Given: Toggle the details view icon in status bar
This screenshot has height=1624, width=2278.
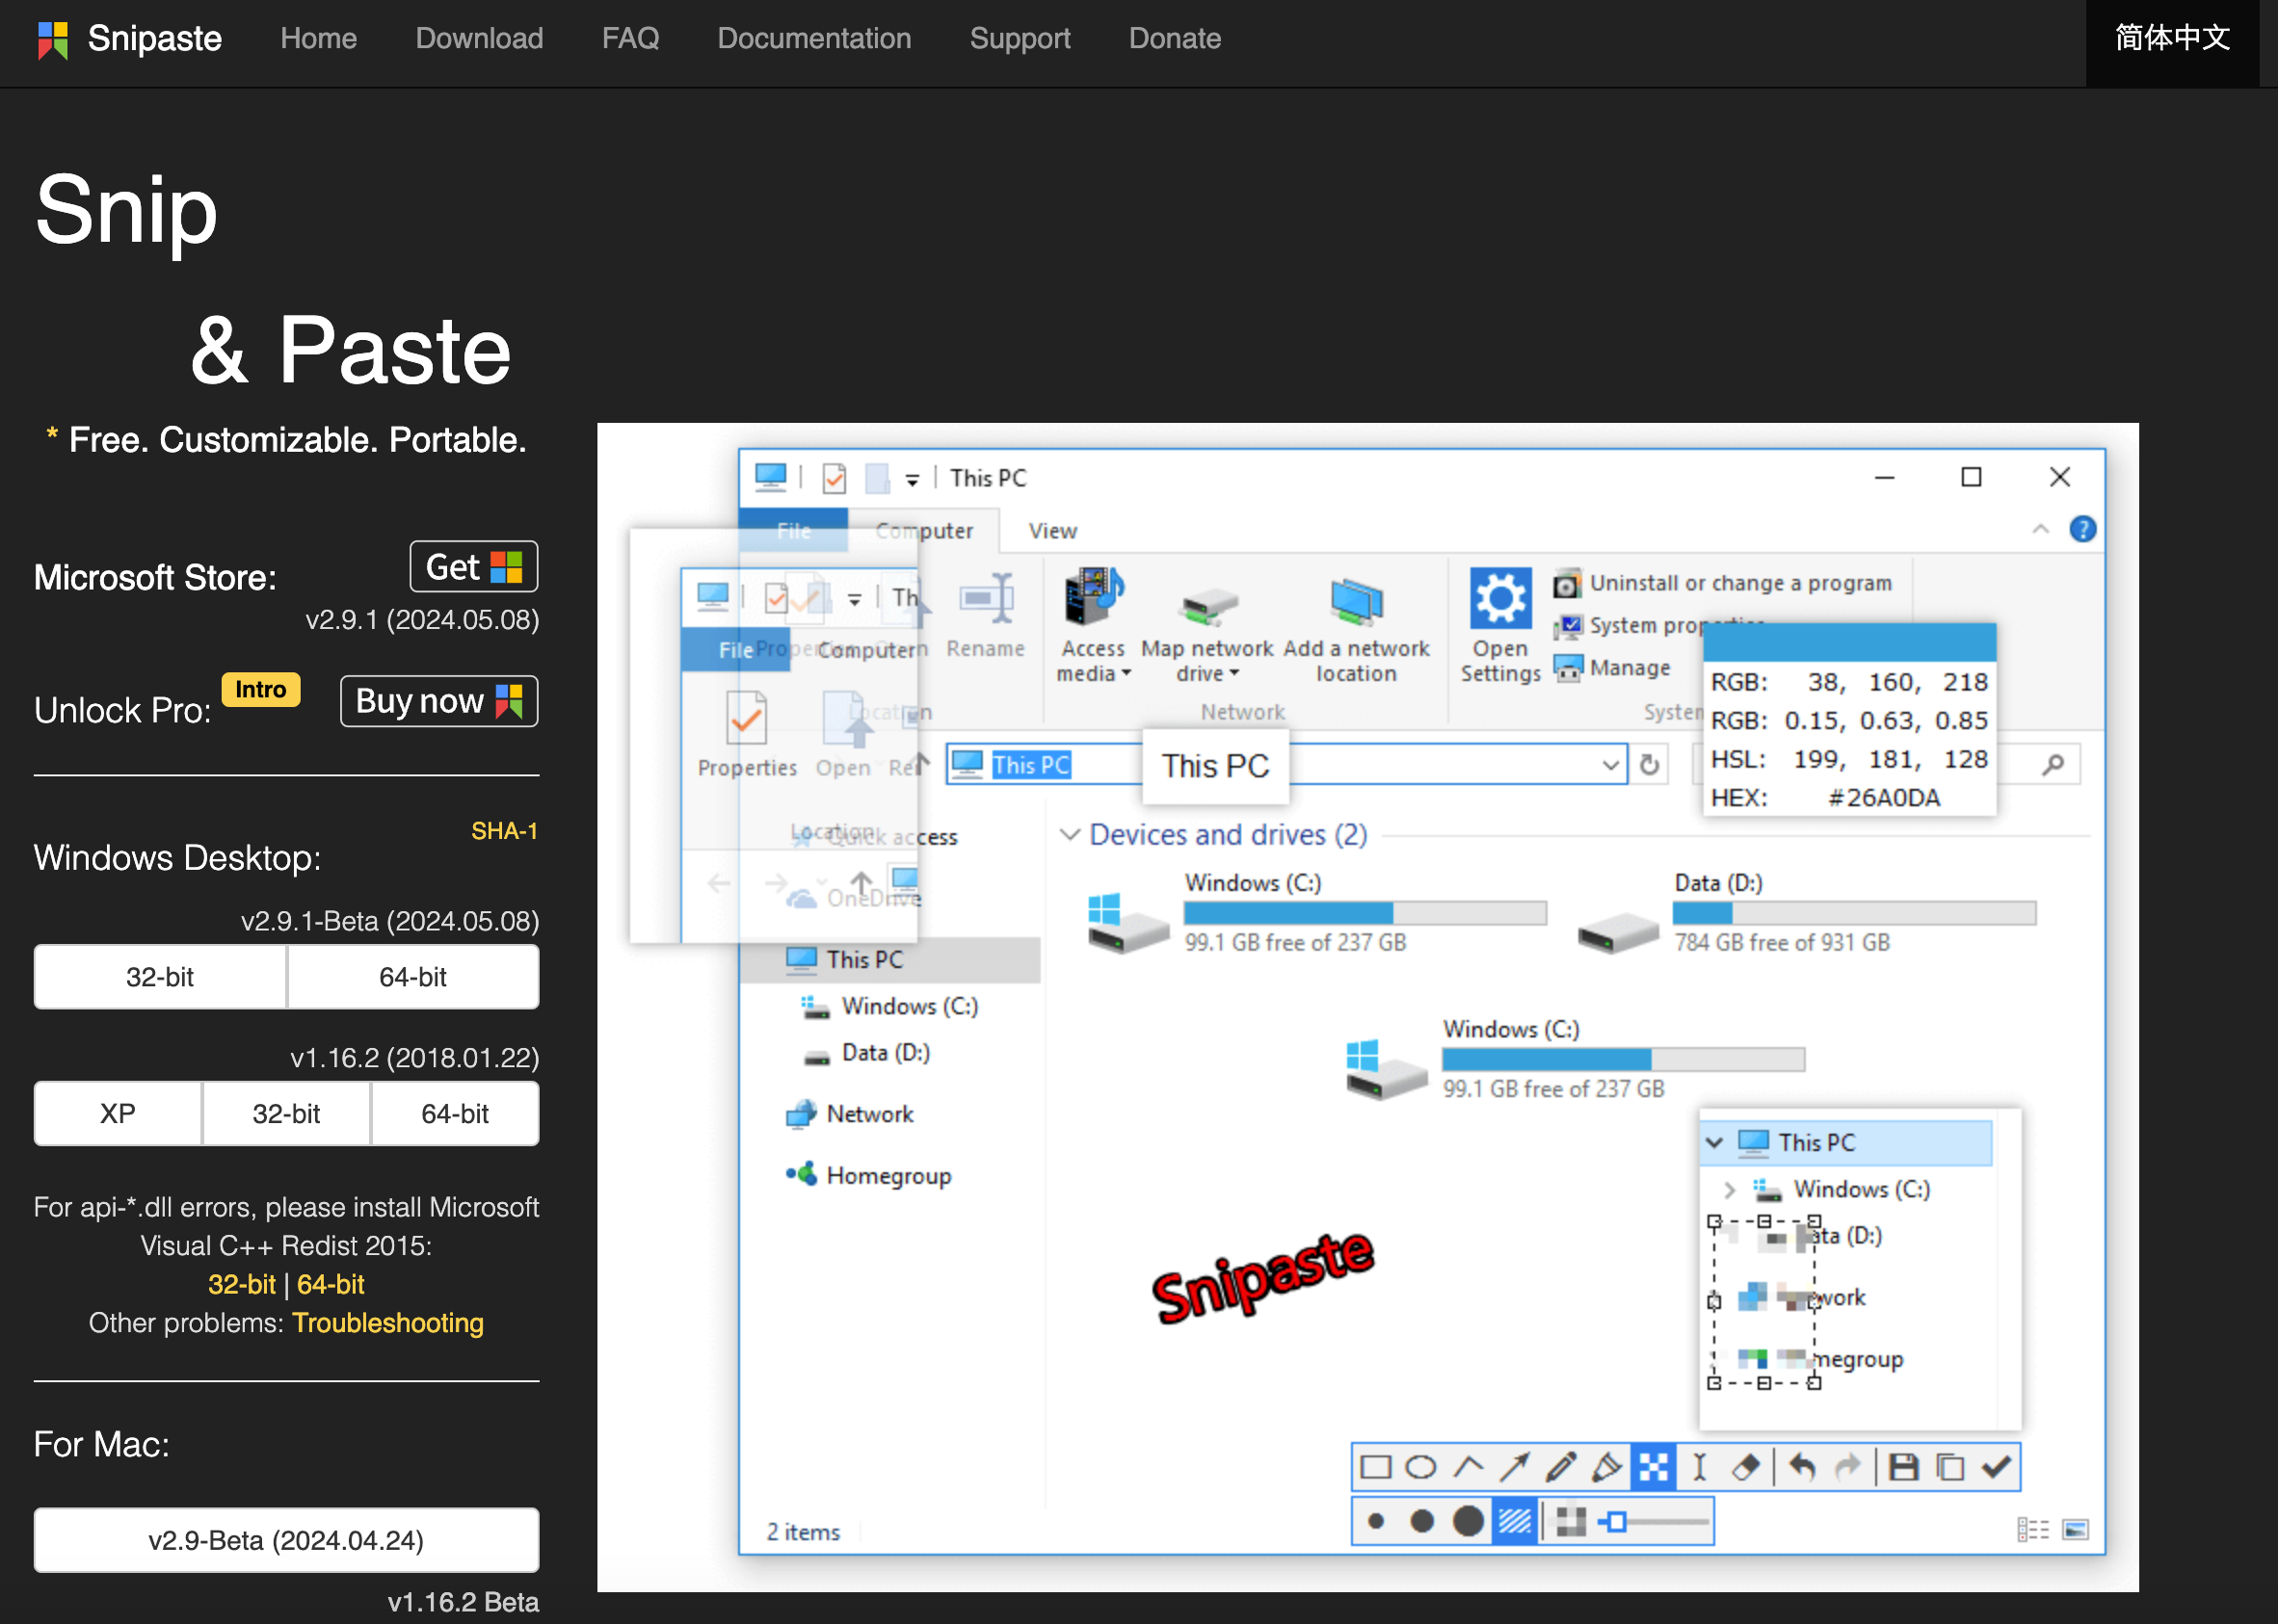Looking at the screenshot, I should (x=2033, y=1529).
